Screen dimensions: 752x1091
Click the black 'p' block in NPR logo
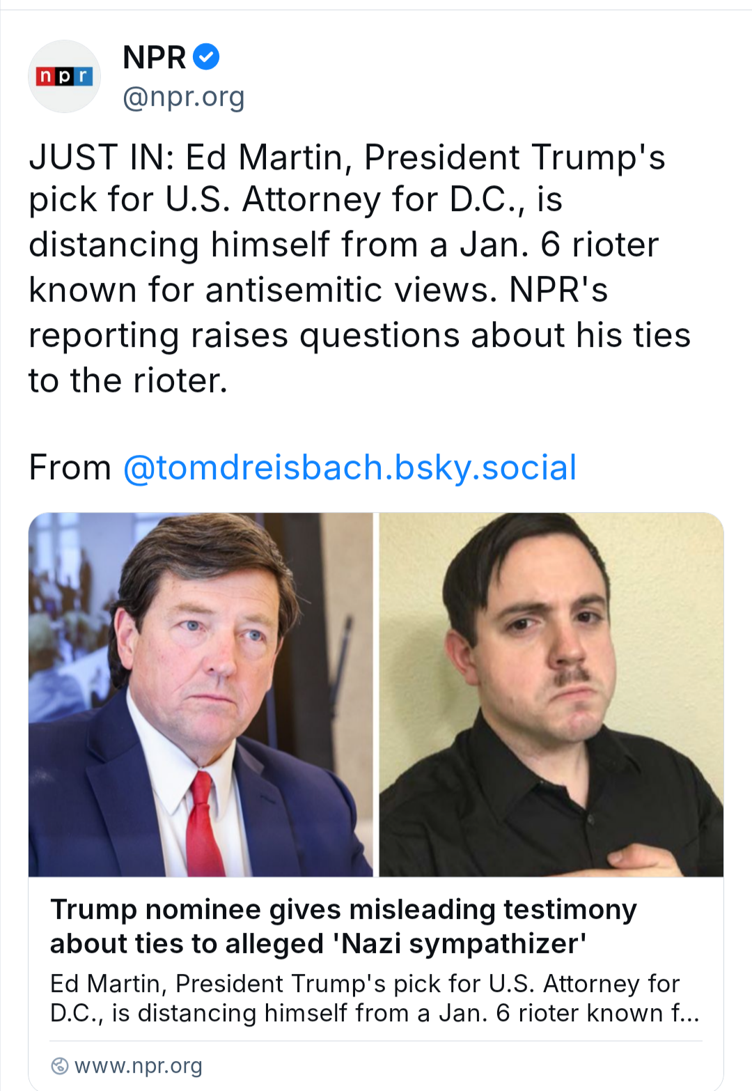[x=64, y=76]
